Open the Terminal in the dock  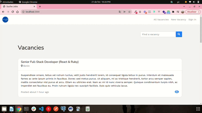[x=26, y=109]
